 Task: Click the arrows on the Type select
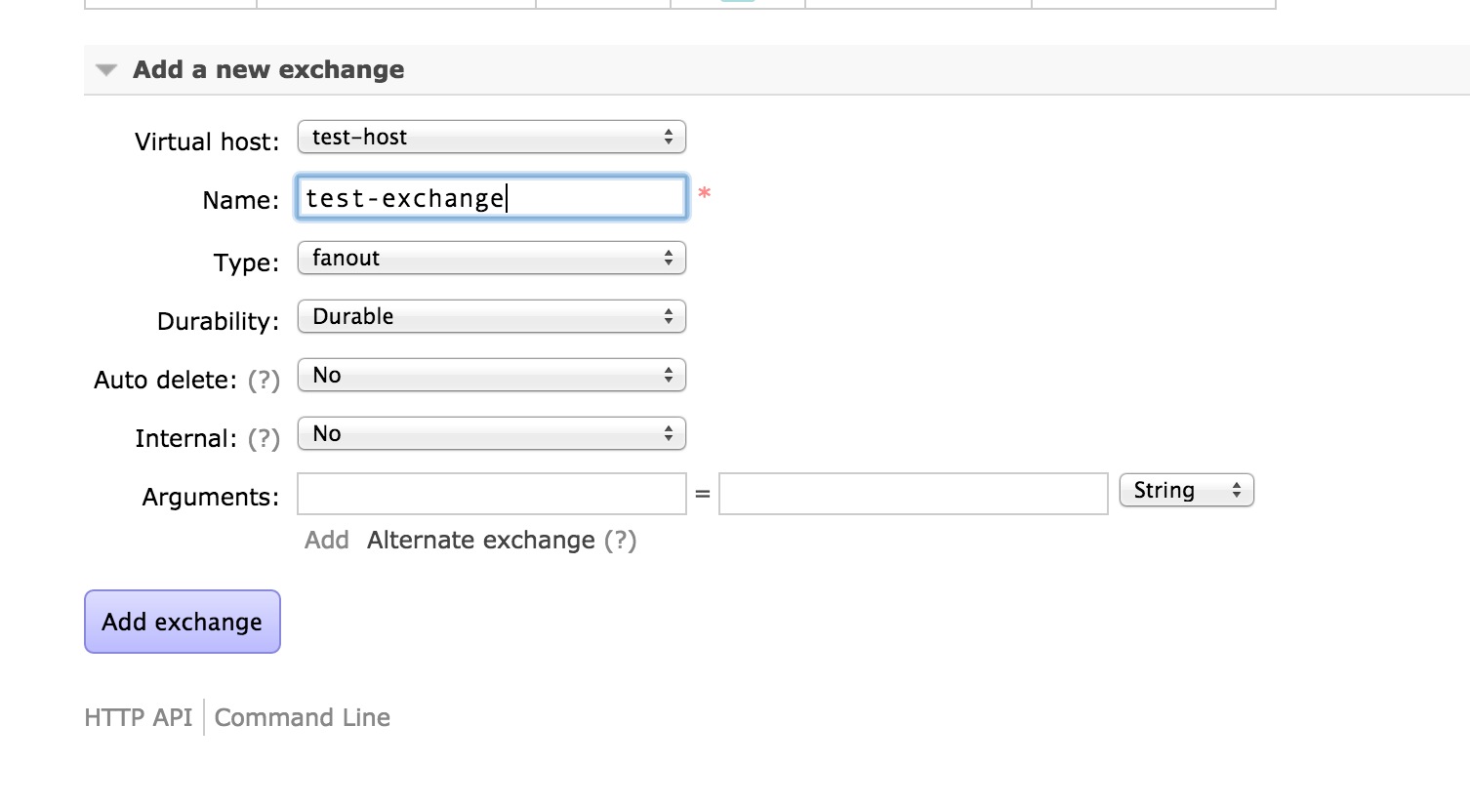pos(669,259)
